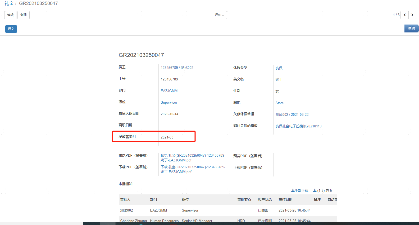The image size is (419, 225).
Task: Open related leave record 测试002 / 2021-03-22
Action: tap(292, 114)
